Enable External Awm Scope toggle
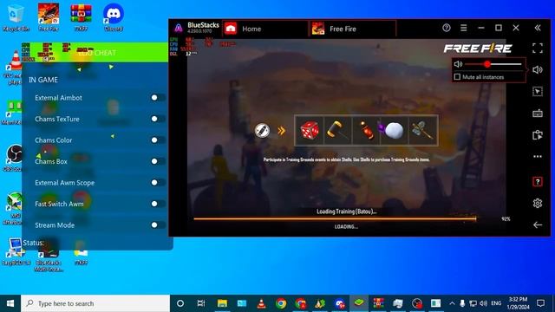Viewport: 555px width, 312px height. coord(158,183)
